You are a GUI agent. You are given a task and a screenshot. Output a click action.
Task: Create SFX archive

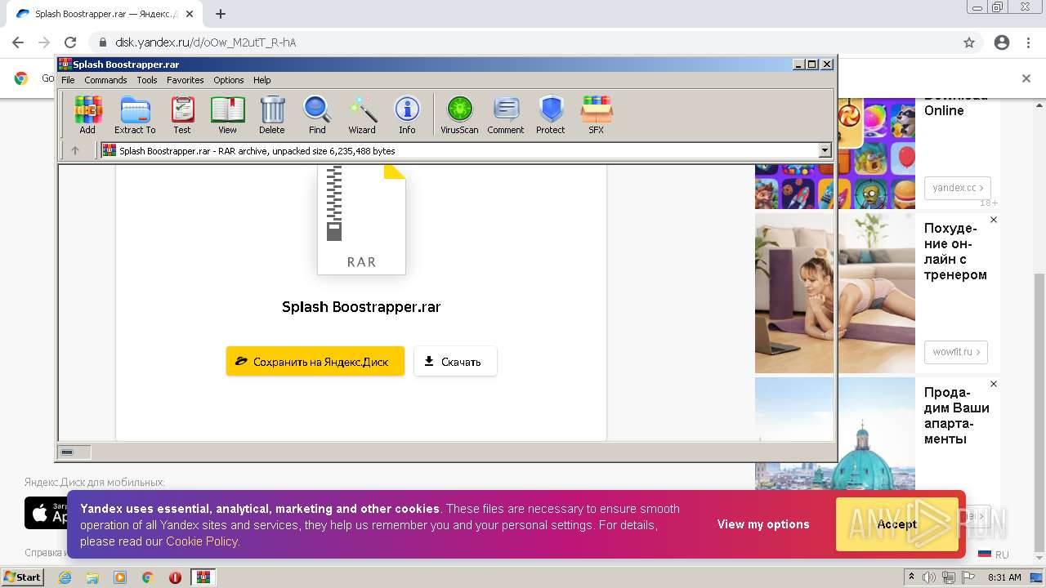click(597, 114)
